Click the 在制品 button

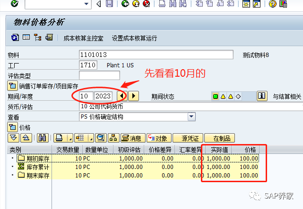220,138
